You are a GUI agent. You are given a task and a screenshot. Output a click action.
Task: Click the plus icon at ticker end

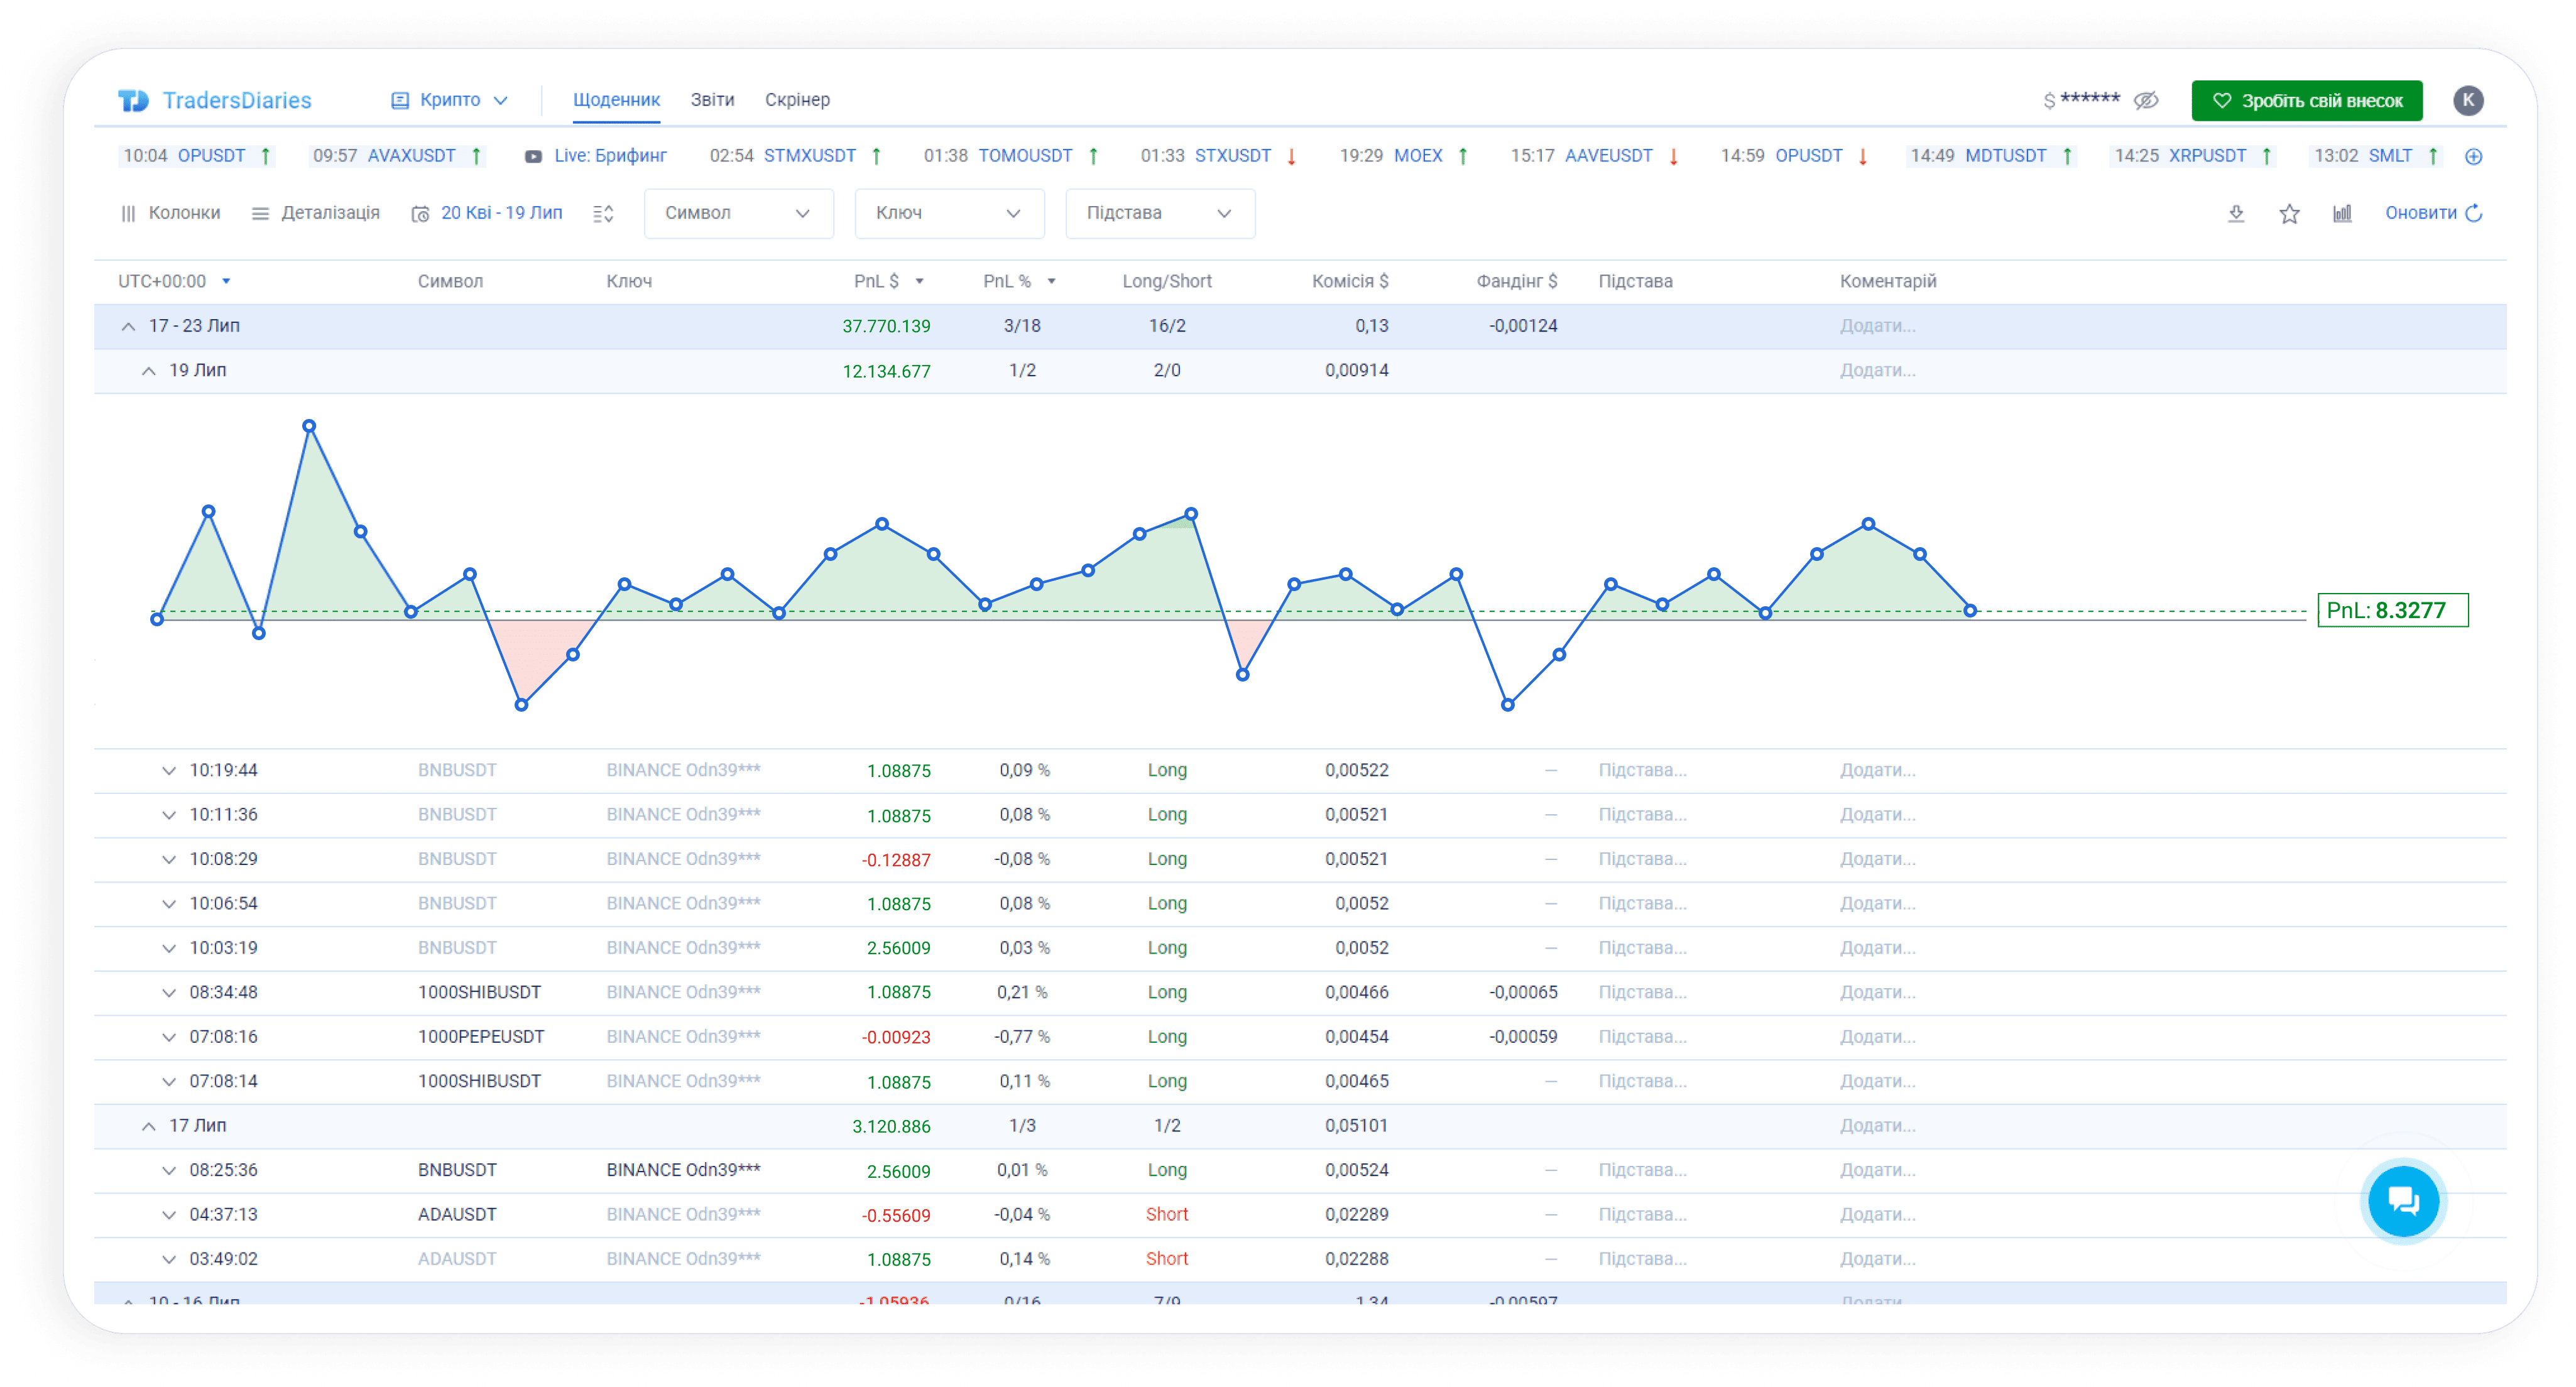(x=2474, y=156)
